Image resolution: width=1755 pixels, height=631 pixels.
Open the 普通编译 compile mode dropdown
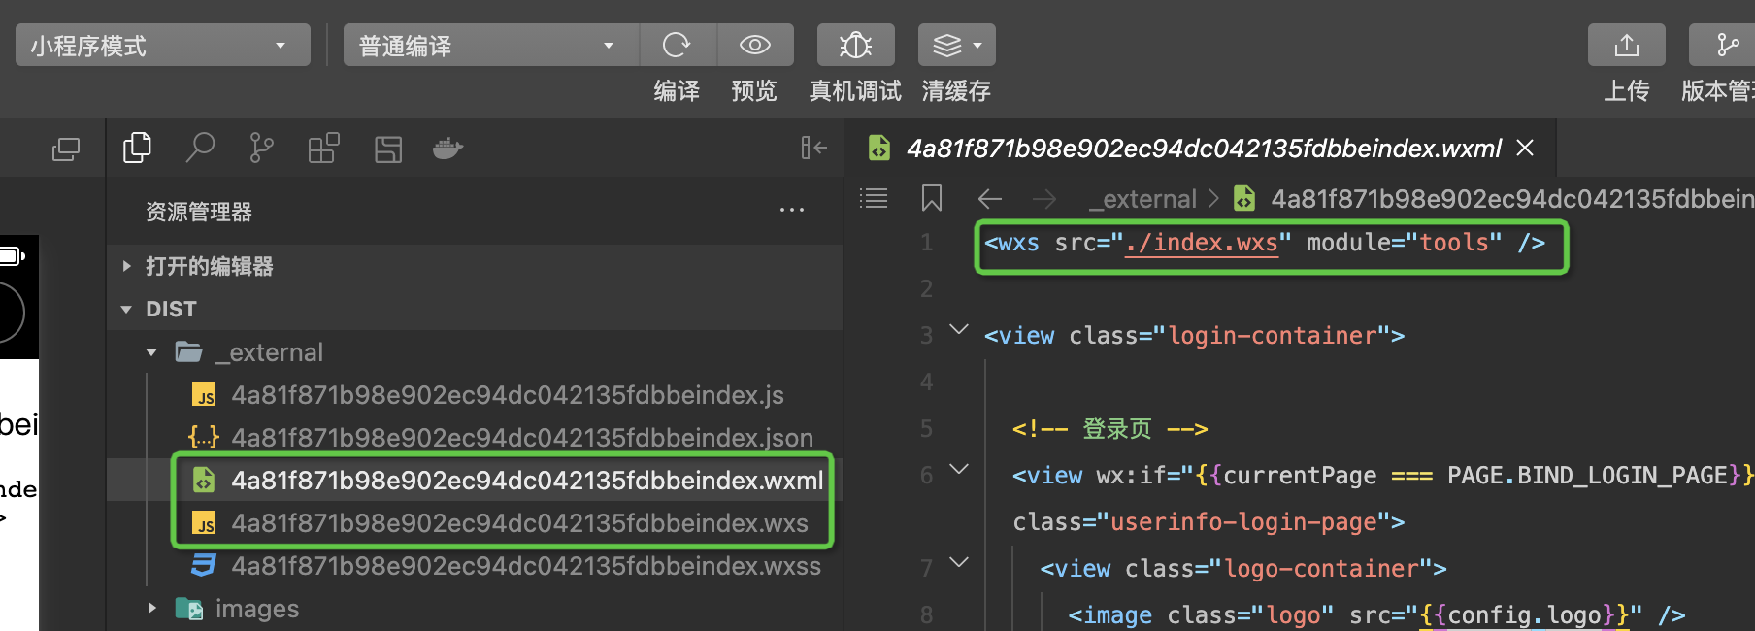(490, 46)
